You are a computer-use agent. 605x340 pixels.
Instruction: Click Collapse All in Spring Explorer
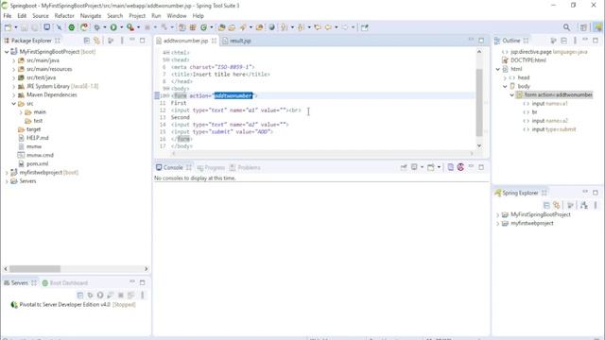point(546,206)
